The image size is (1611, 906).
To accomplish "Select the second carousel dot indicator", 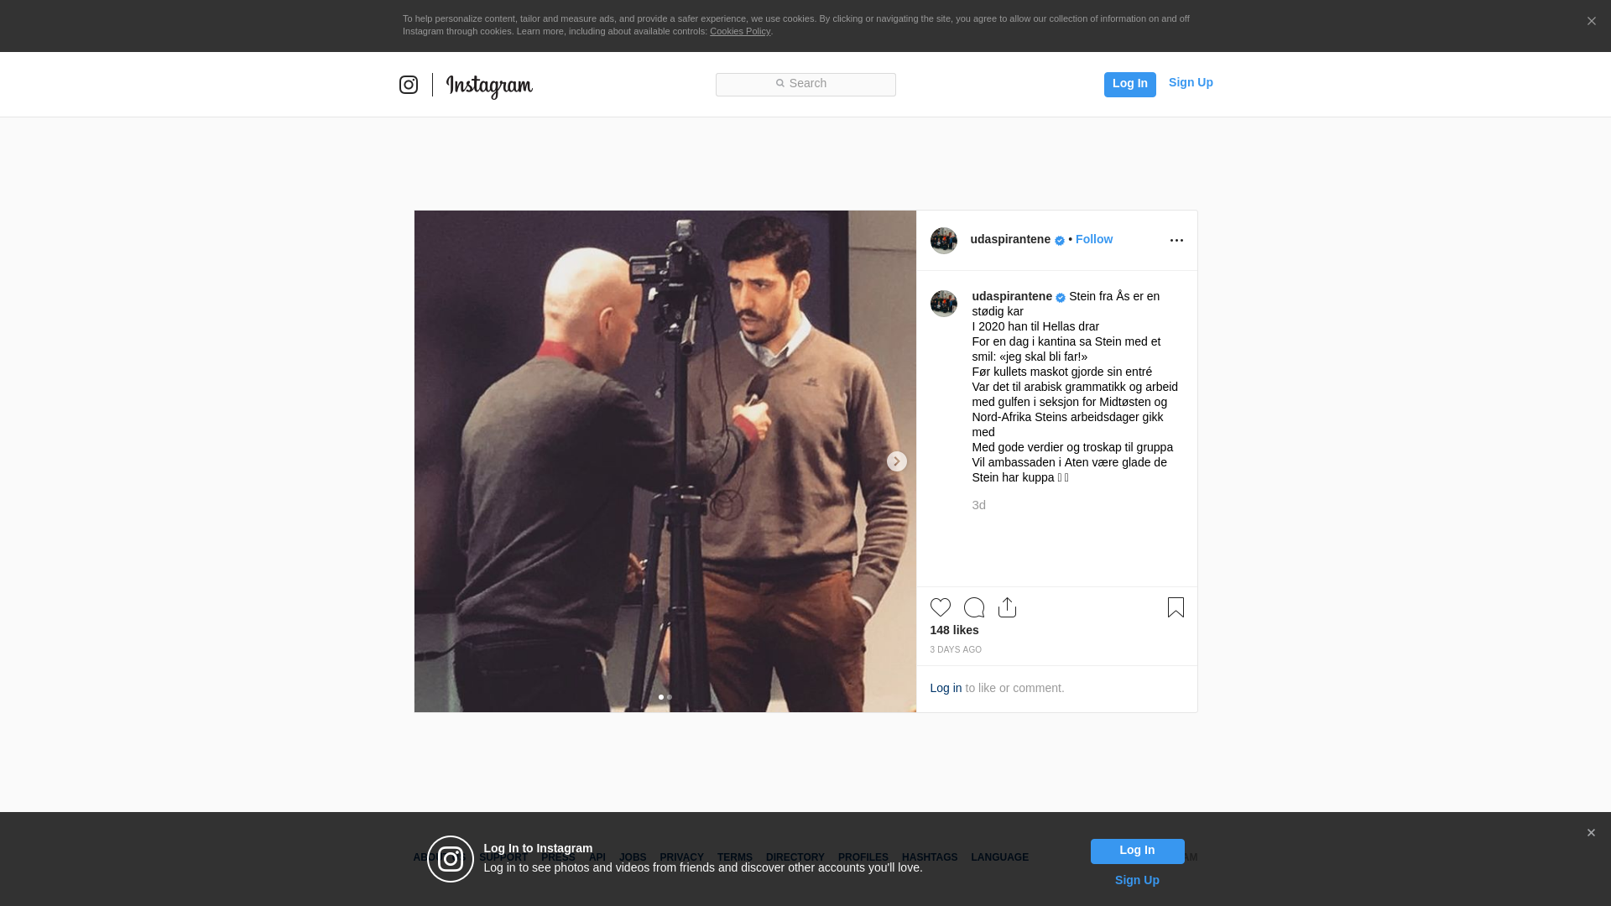I will click(x=670, y=697).
